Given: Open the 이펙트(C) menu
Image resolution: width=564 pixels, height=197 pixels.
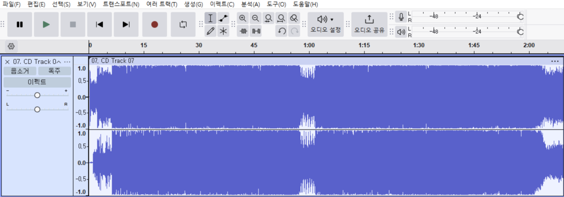Looking at the screenshot, I should click(x=222, y=4).
